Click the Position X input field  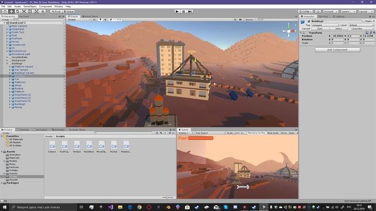point(338,36)
